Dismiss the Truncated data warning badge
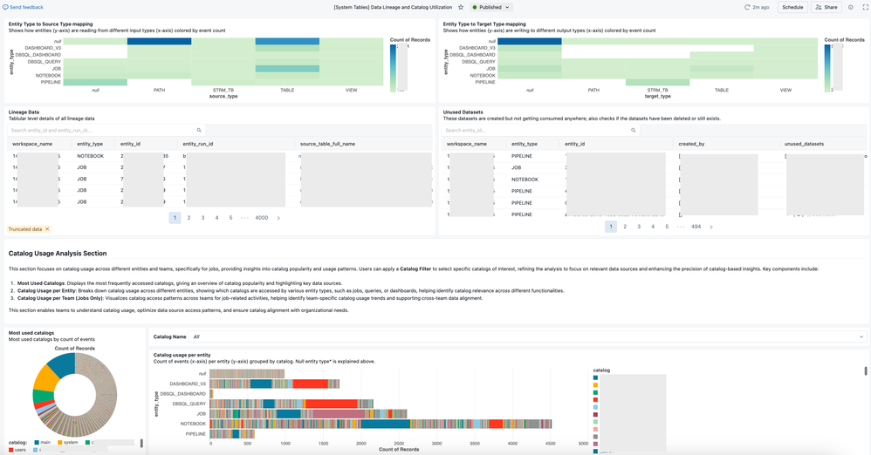 click(x=47, y=228)
